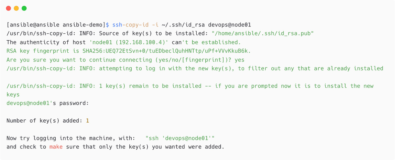The width and height of the screenshot is (395, 160).
Task: Click devops@node01 in the command line
Action: (x=230, y=25)
